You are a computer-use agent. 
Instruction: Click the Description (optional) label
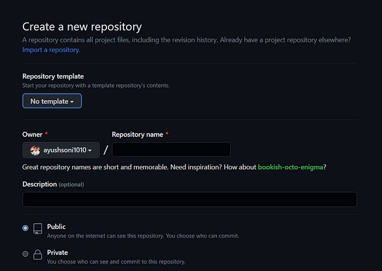tap(53, 184)
